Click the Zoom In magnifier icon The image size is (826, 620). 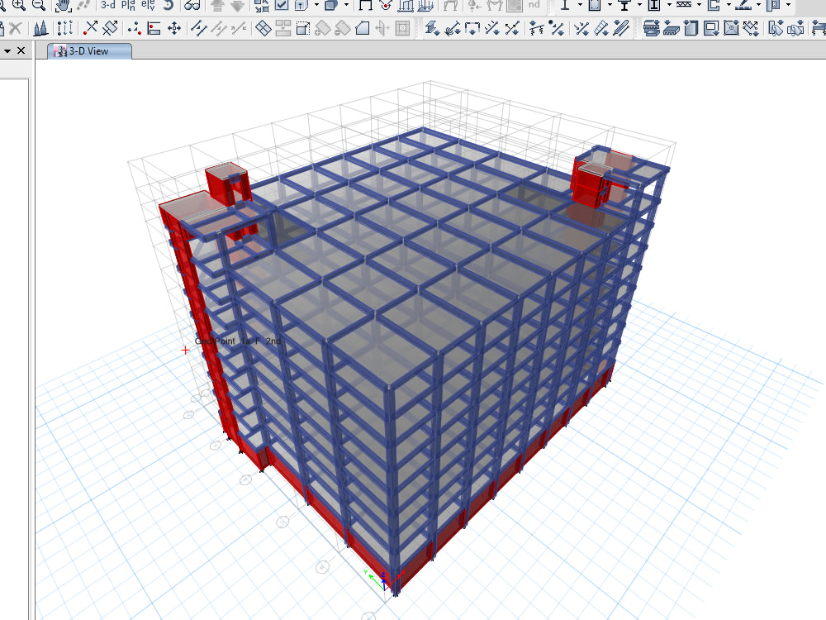click(x=19, y=7)
